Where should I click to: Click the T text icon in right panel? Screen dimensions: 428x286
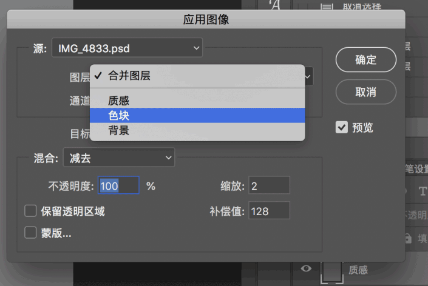tap(423, 191)
